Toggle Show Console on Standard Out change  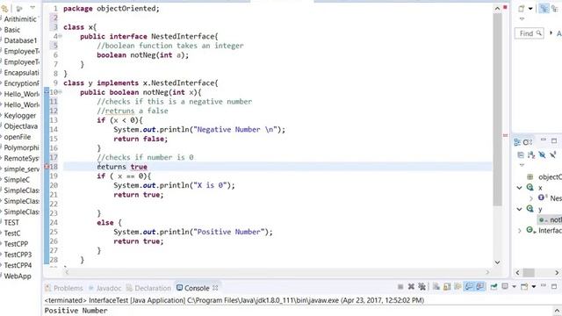(x=469, y=287)
